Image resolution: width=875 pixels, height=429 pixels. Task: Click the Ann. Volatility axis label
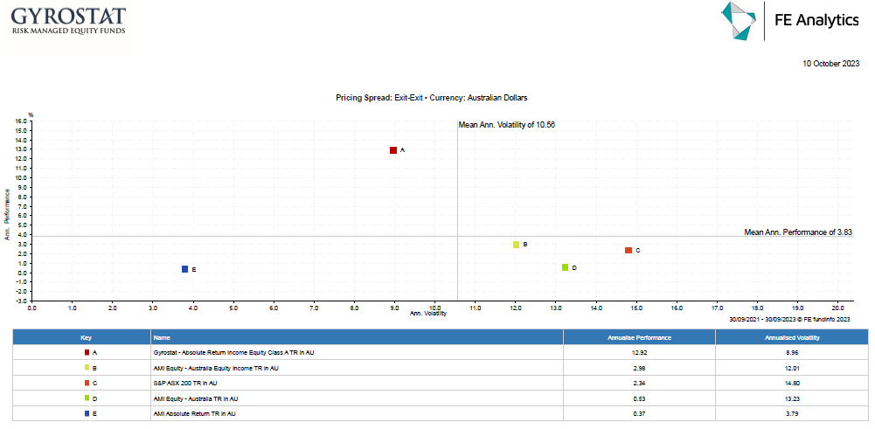428,314
